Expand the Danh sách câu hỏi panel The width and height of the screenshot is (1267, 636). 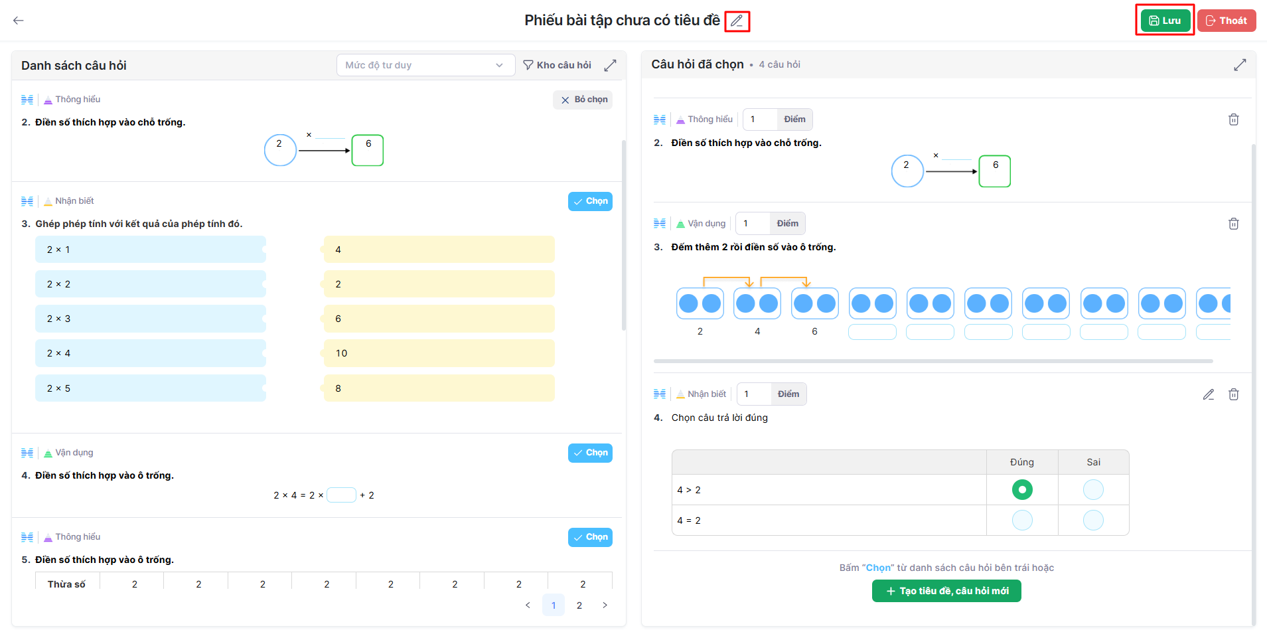click(x=610, y=65)
